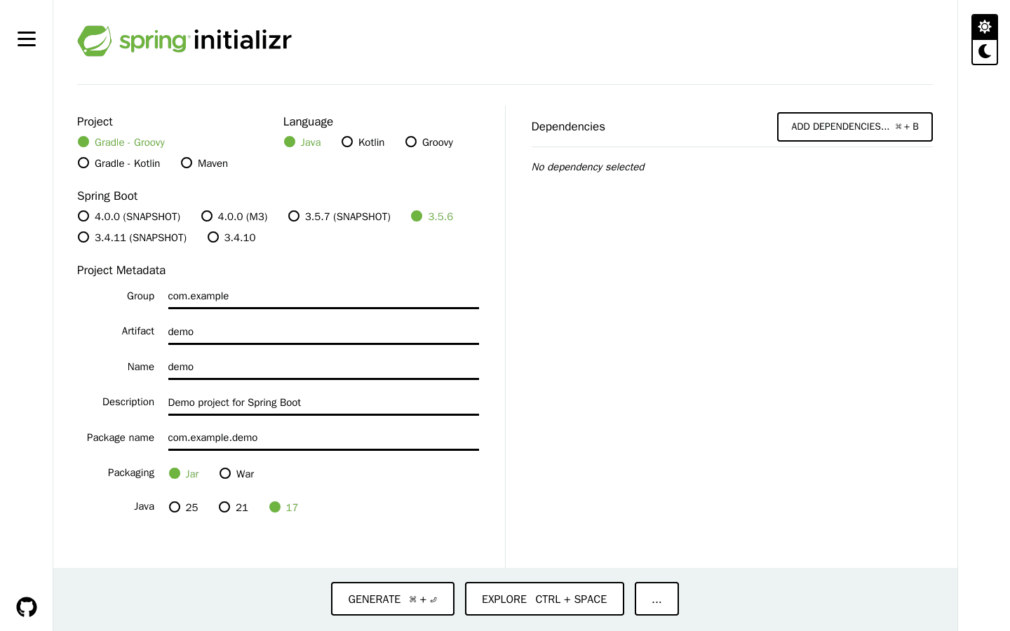This screenshot has height=631, width=1010.
Task: Explore the generated project
Action: tap(544, 599)
